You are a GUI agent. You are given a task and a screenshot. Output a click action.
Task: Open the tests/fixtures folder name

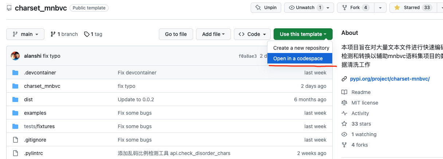click(x=39, y=126)
